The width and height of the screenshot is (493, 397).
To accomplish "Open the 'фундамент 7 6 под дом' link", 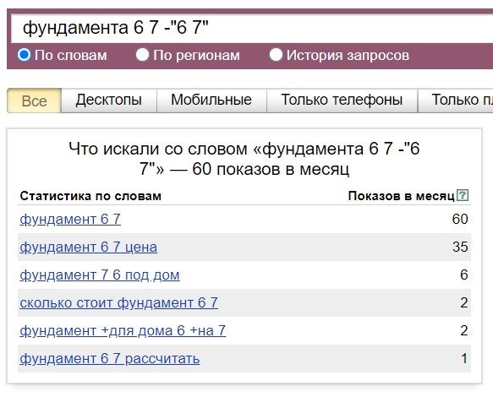I will 100,275.
